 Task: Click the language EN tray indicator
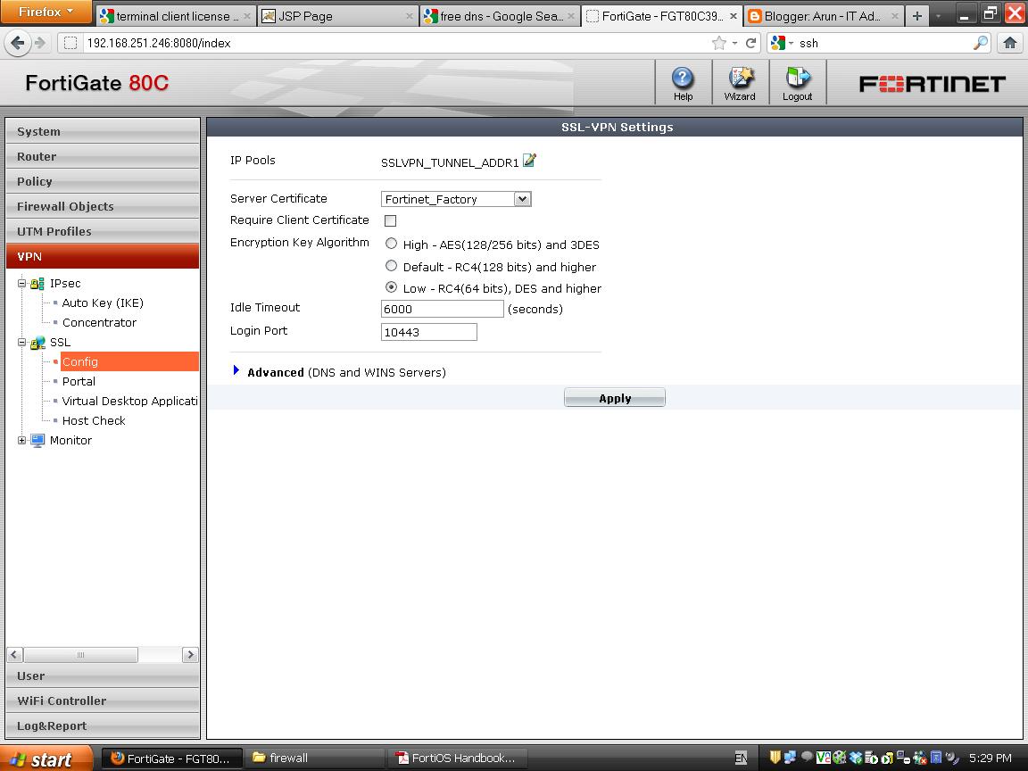pyautogui.click(x=741, y=759)
